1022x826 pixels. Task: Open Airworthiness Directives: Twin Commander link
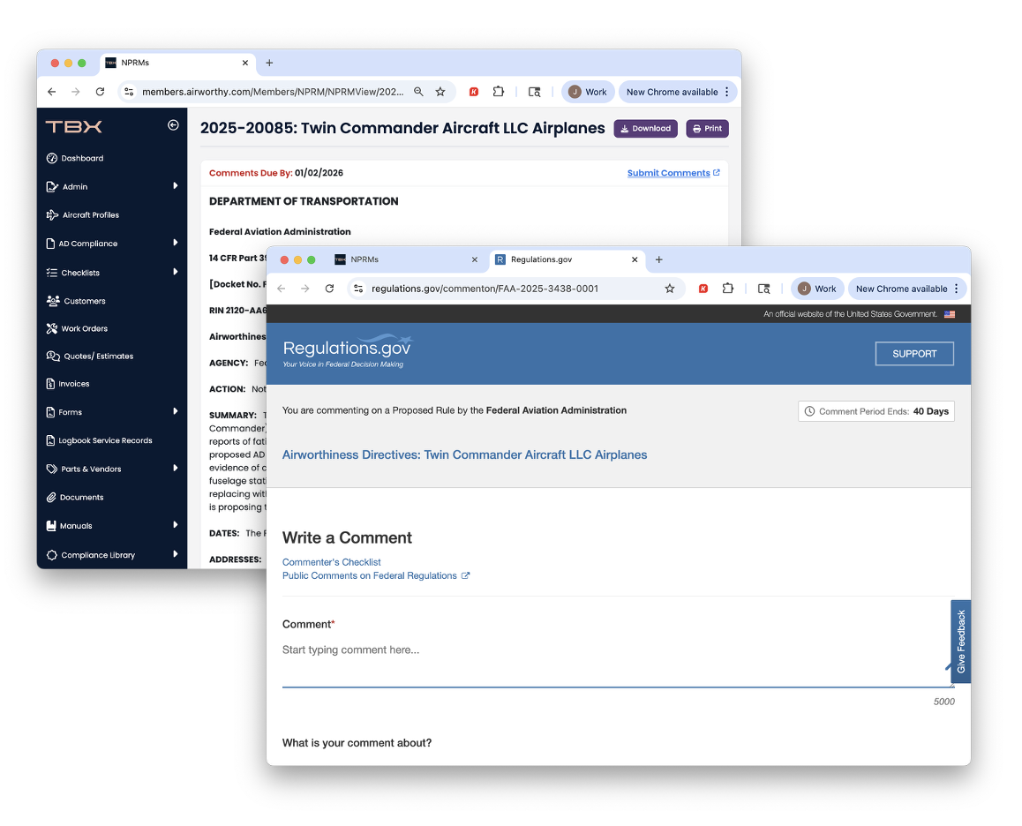click(465, 454)
